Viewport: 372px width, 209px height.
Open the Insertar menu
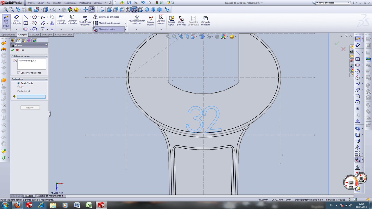click(57, 3)
